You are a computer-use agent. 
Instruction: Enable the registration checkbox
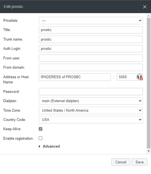(40, 138)
